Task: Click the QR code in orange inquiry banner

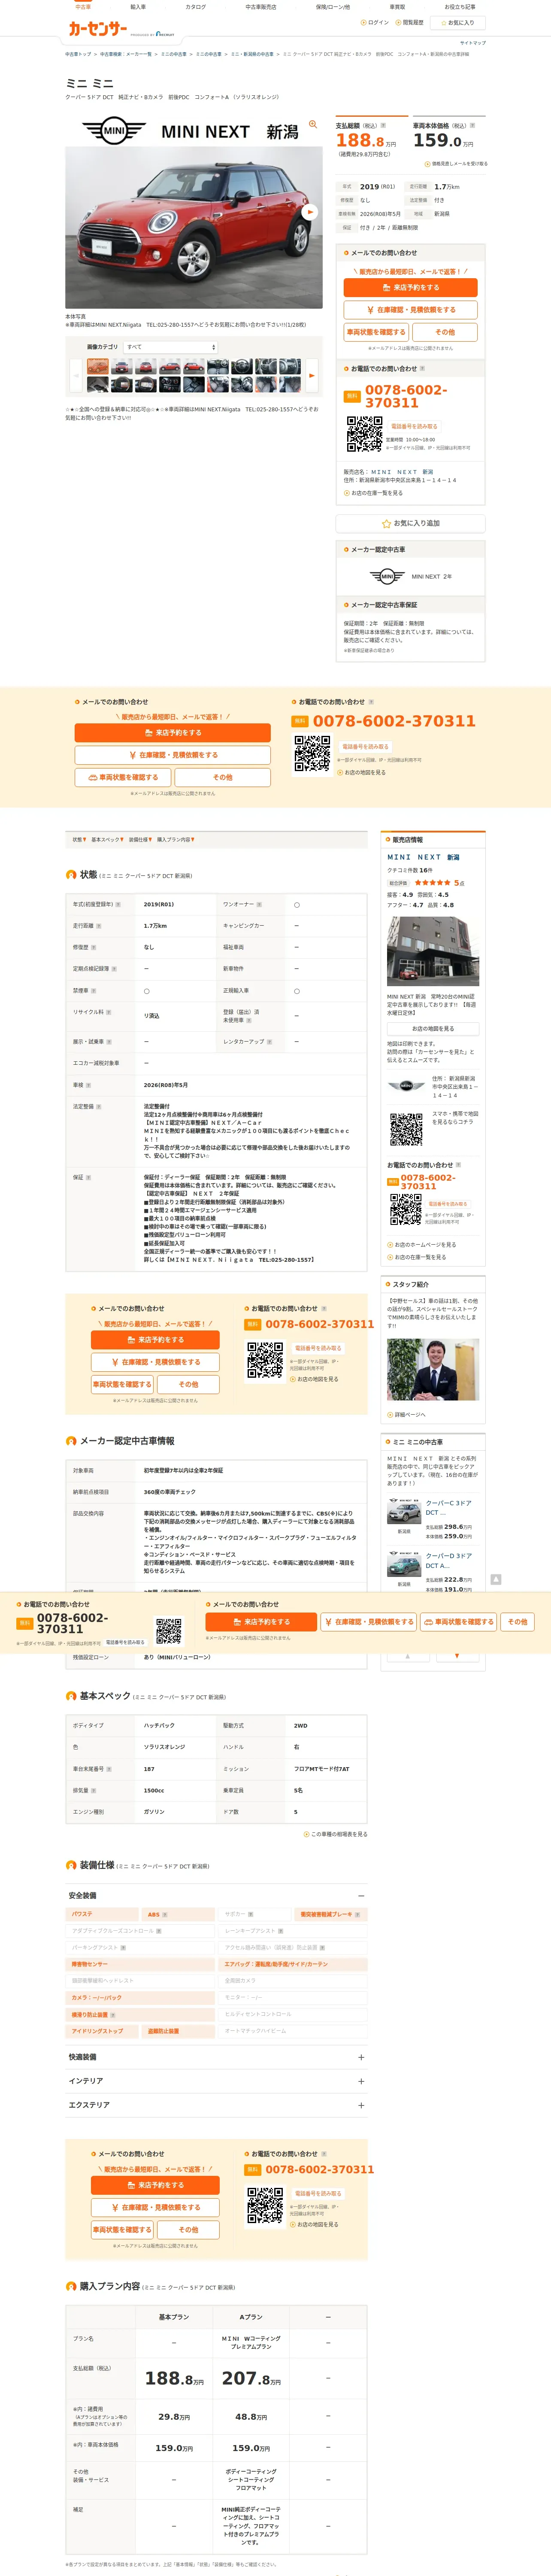Action: tap(312, 754)
